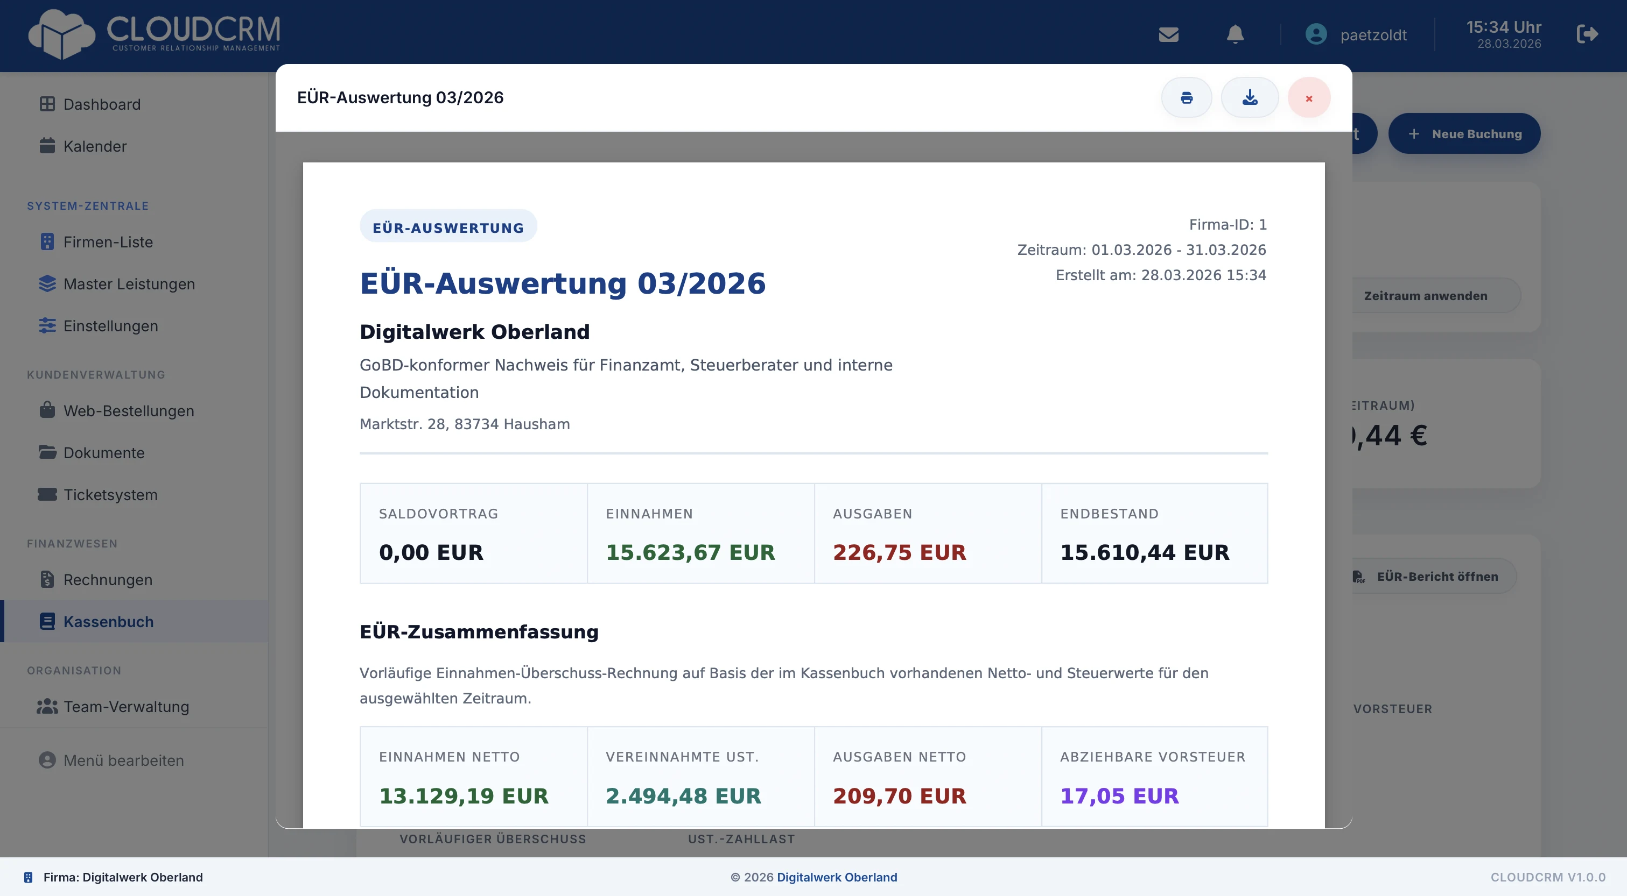
Task: Open the mail envelope icon
Action: (x=1168, y=35)
